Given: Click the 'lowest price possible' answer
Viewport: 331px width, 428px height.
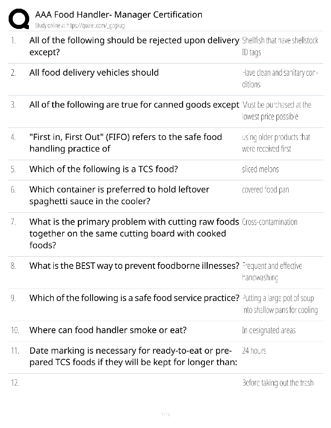Looking at the screenshot, I should [x=270, y=117].
